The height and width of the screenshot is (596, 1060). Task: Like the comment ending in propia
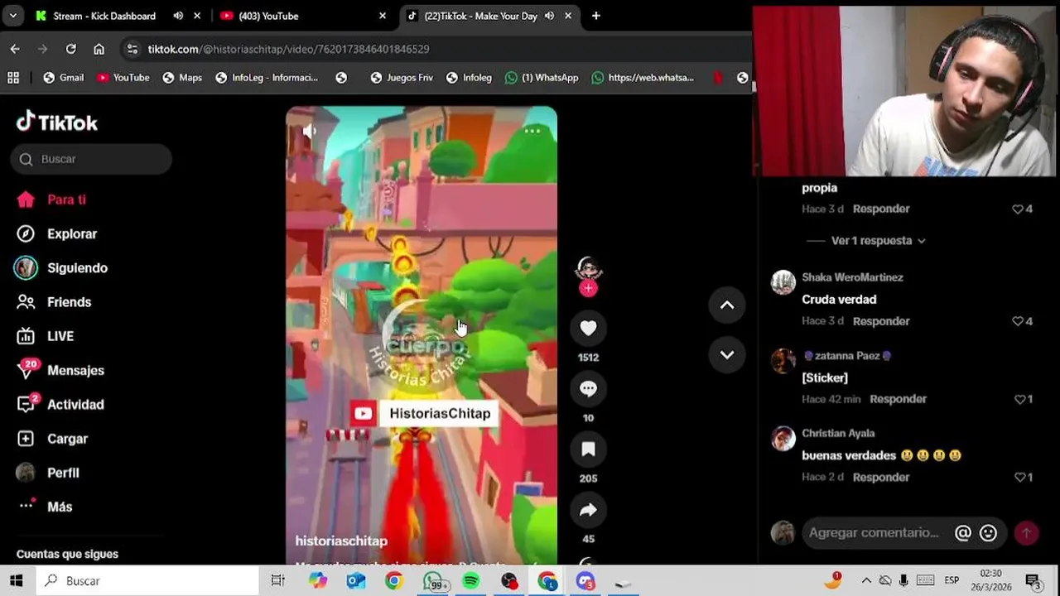click(1018, 209)
